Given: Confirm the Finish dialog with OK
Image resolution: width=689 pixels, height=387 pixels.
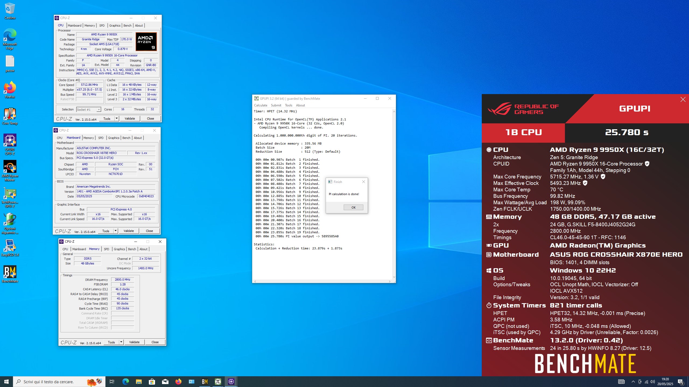Looking at the screenshot, I should coord(353,207).
